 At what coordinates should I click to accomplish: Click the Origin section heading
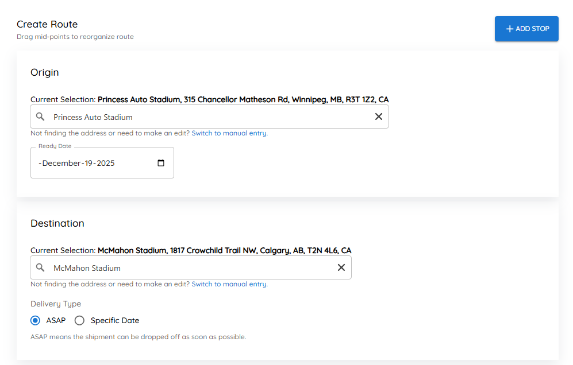[45, 72]
